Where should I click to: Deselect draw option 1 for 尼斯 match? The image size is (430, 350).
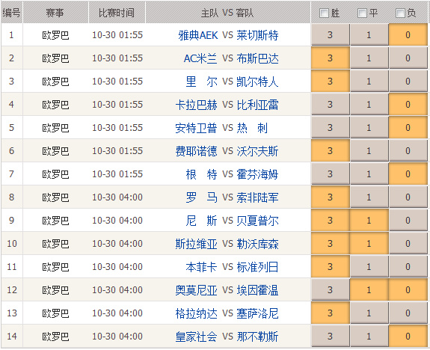click(369, 221)
